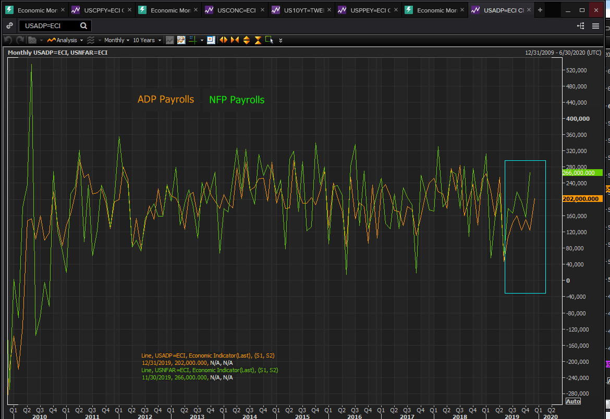Open the related apps tree icon
The width and height of the screenshot is (610, 419).
tap(581, 26)
